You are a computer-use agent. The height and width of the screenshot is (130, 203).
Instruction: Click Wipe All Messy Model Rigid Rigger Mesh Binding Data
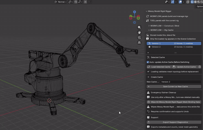(174, 102)
